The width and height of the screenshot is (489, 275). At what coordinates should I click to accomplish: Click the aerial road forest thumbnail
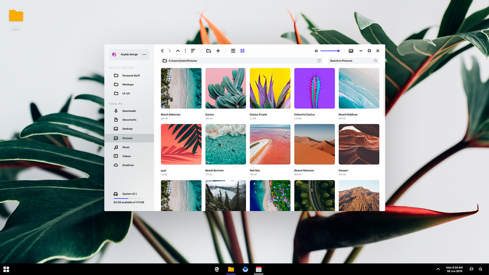314,195
